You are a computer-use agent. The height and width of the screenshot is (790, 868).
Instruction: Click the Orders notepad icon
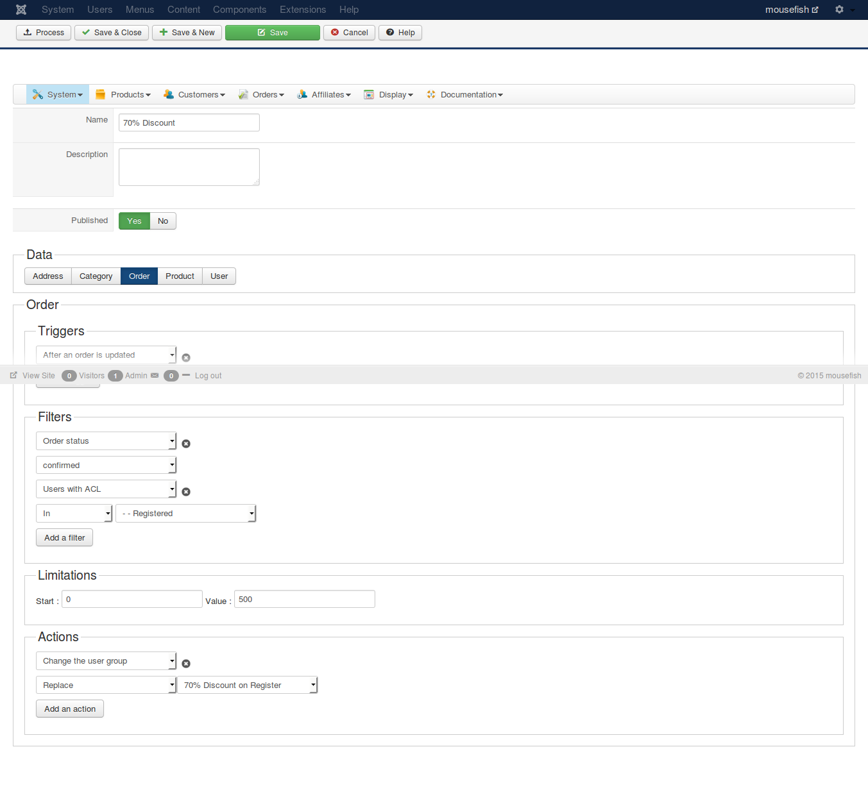click(x=243, y=94)
